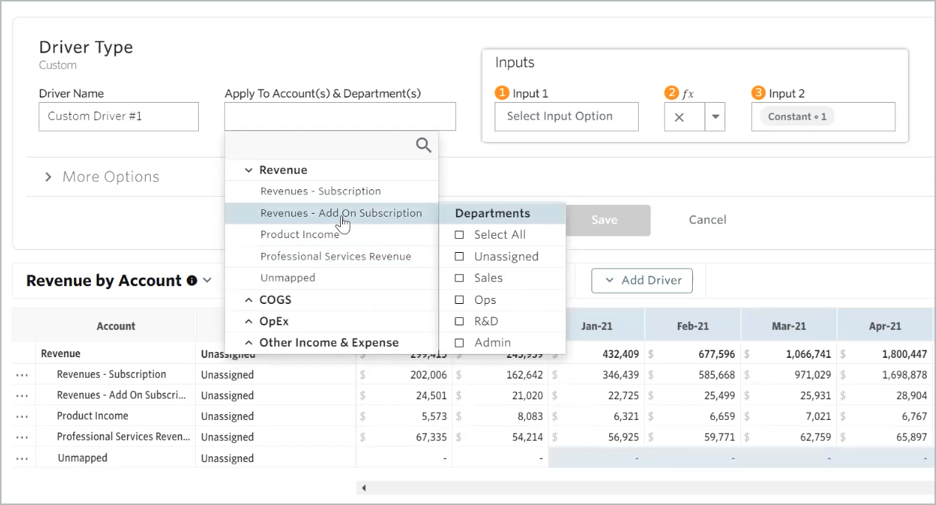
Task: Click the Cancel button
Action: point(707,220)
